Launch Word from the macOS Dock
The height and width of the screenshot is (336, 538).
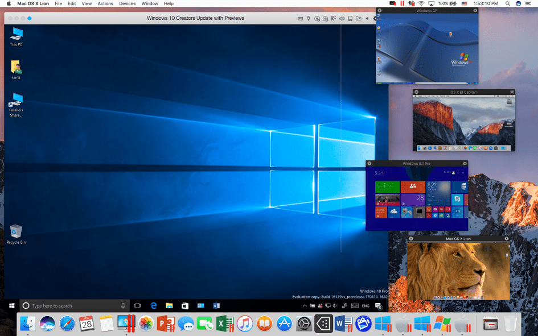[x=343, y=323]
